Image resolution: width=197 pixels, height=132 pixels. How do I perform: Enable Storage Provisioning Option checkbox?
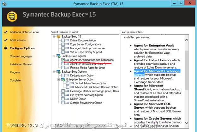63,103
